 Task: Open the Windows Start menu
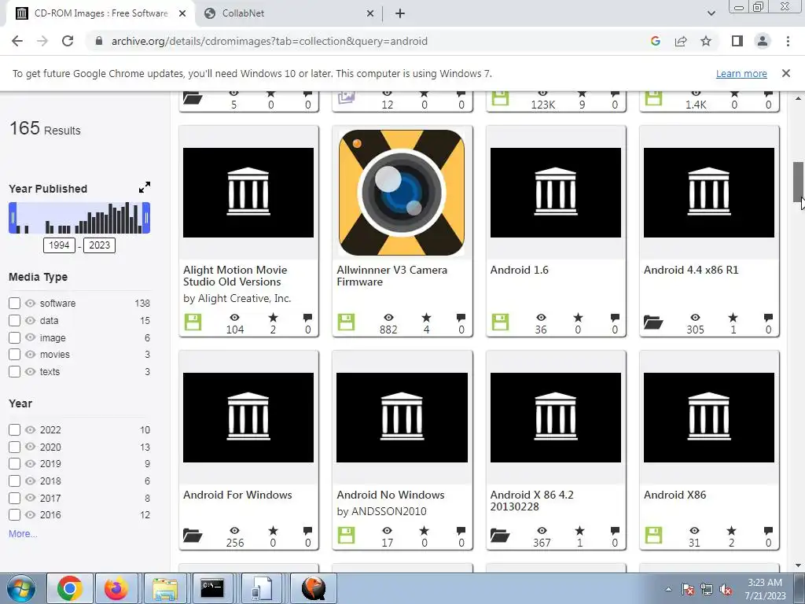[x=20, y=588]
